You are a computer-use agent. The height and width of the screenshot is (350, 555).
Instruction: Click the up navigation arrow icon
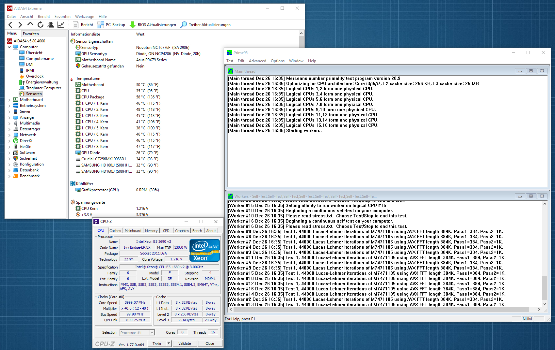pyautogui.click(x=30, y=24)
